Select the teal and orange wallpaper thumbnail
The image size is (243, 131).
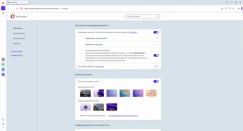[125, 93]
